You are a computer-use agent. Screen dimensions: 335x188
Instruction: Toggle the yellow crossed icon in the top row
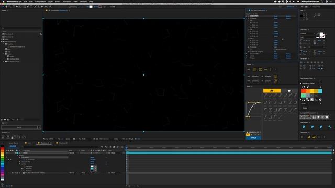(260, 69)
